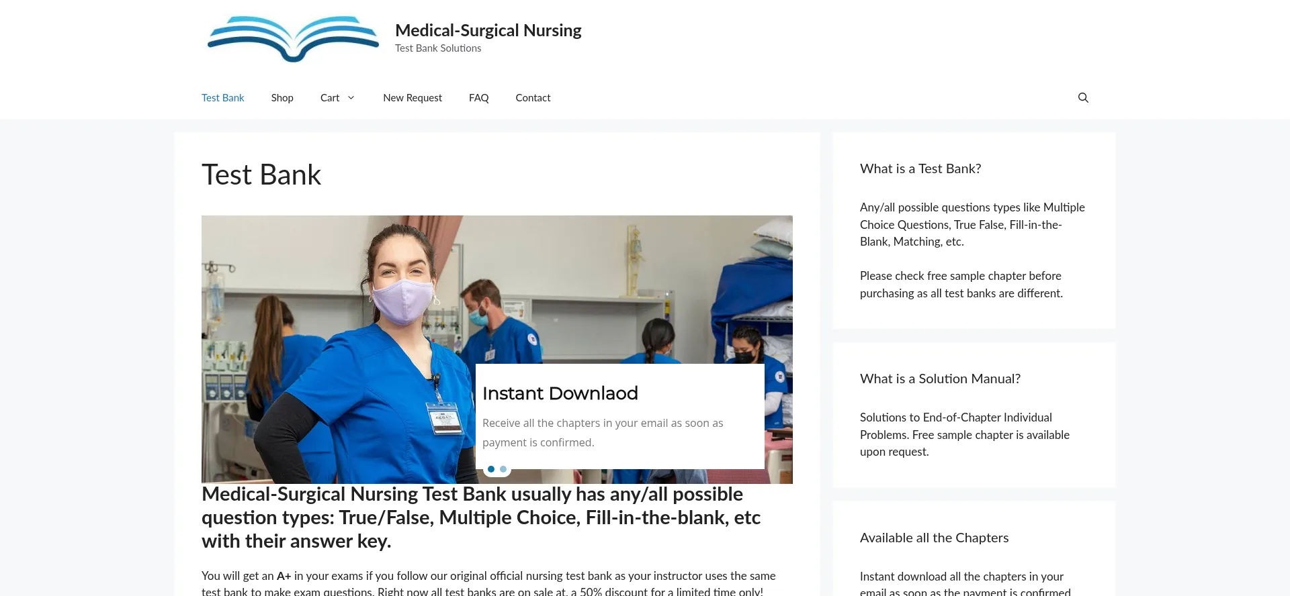This screenshot has width=1290, height=596.
Task: Click the 'Any/all possible questions types' paragraph
Action: 972,225
